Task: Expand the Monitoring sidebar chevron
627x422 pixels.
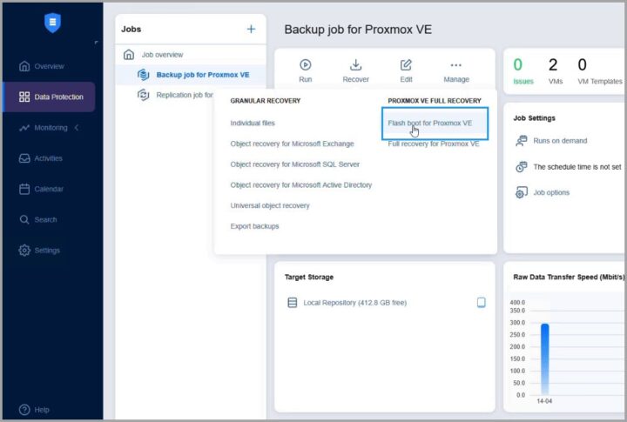Action: [x=77, y=128]
